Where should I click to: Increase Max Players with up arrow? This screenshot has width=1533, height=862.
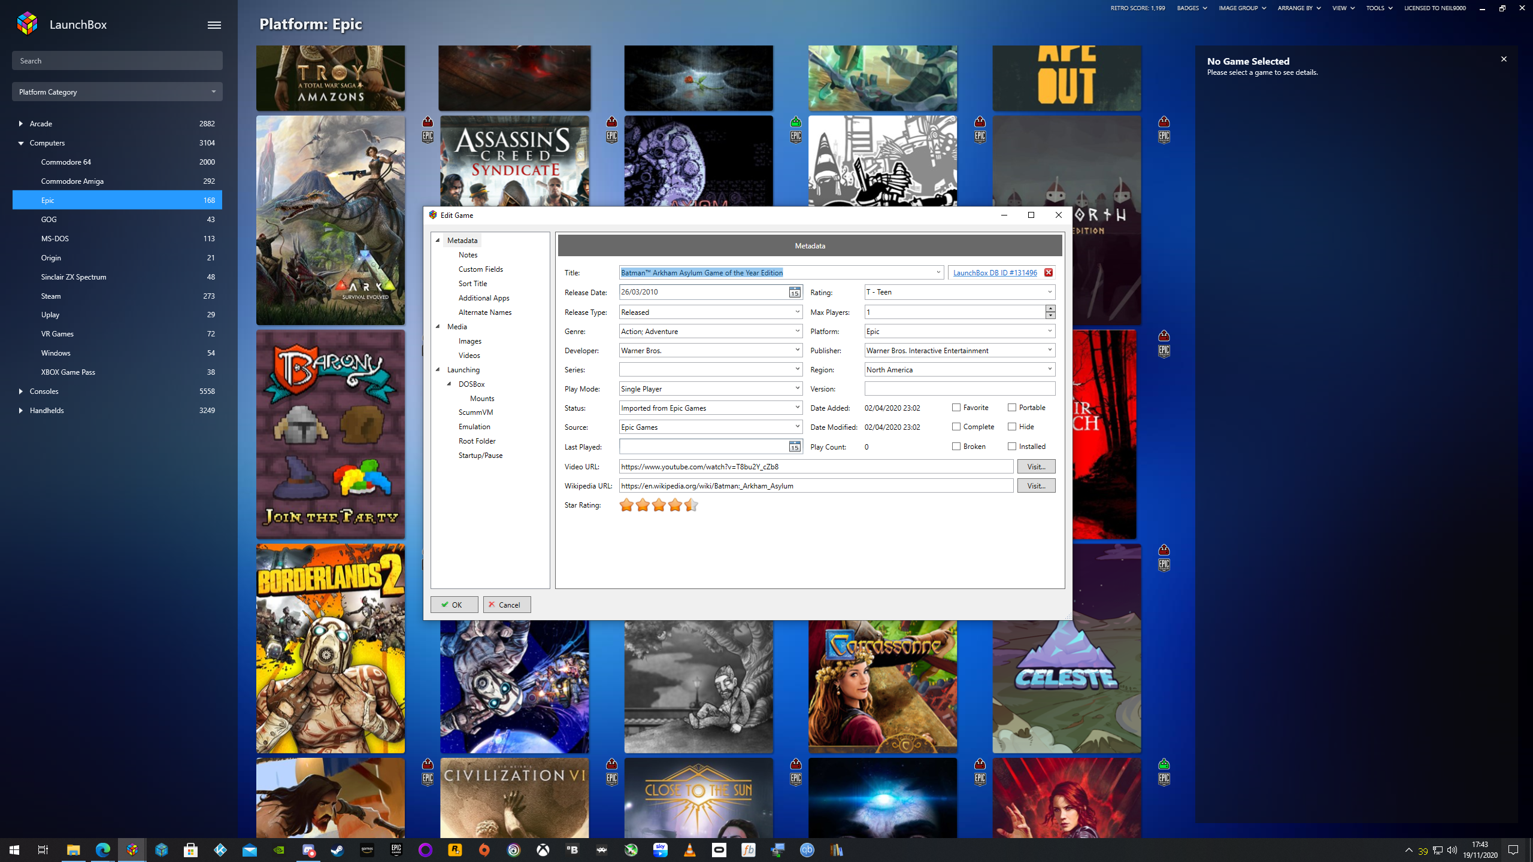click(x=1050, y=308)
